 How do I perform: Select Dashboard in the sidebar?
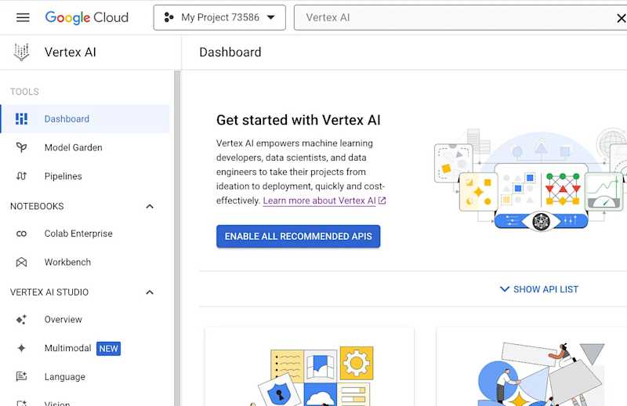[x=85, y=119]
